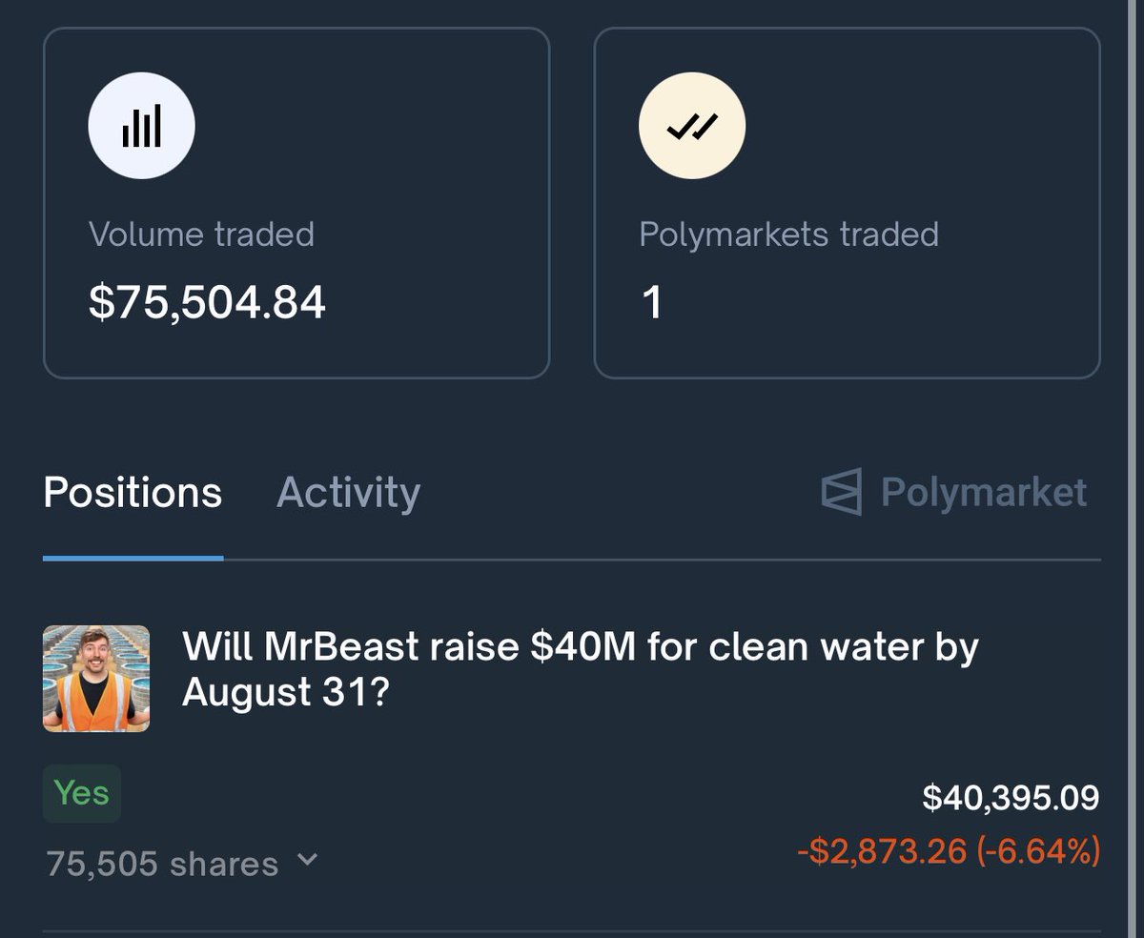1144x938 pixels.
Task: Open the Activity tab
Action: coord(348,493)
